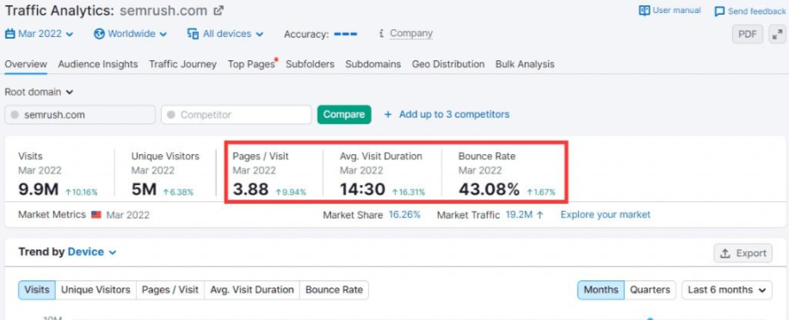
Task: Click the Send feedback speech bubble icon
Action: point(719,11)
